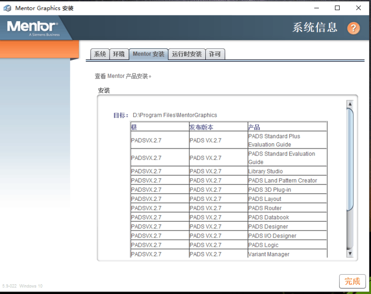371x294 pixels.
Task: Click PADS VX.2.7 release in PADS Layout row
Action: pyautogui.click(x=218, y=199)
